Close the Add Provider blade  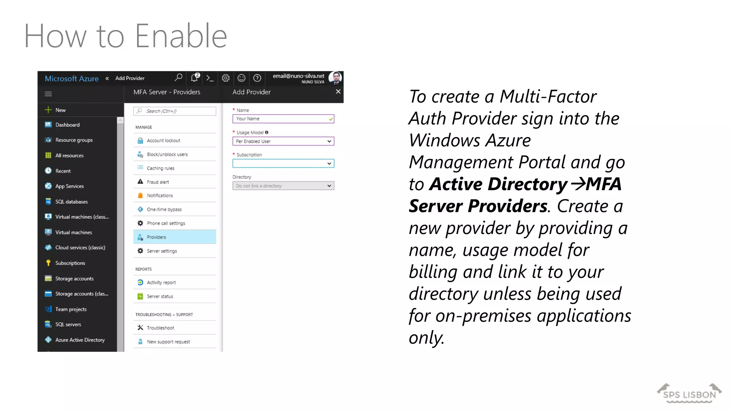point(338,92)
